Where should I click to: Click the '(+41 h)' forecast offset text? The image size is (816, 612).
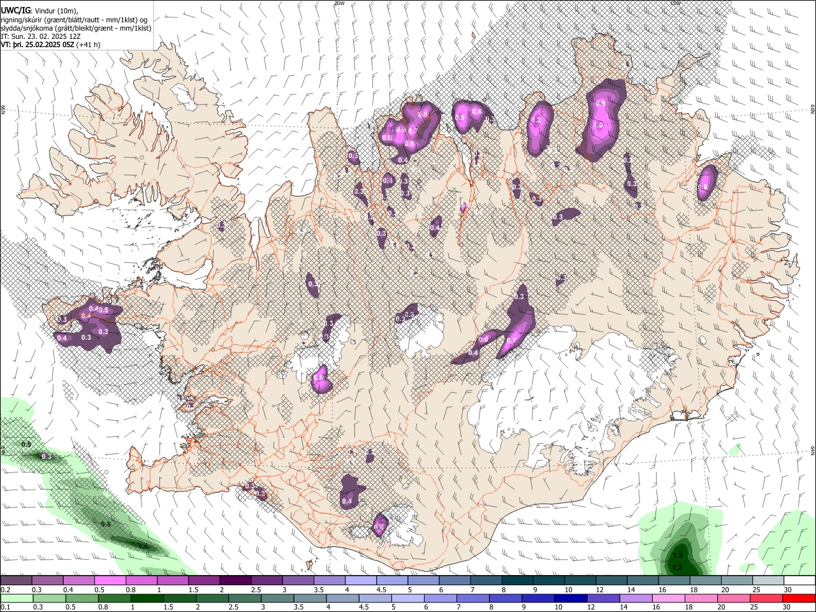point(88,45)
